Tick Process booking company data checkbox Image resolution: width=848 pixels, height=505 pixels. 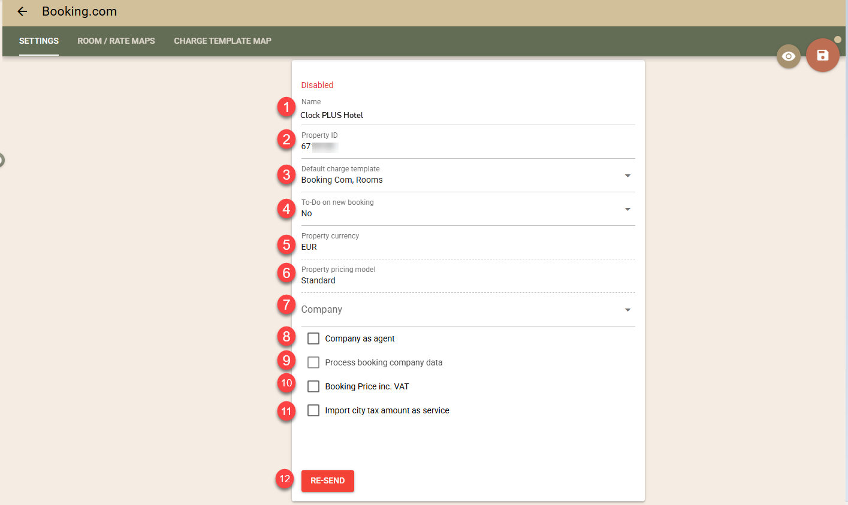(x=313, y=362)
